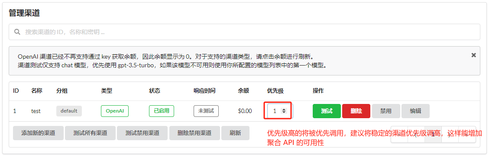
Task: Click the OpenAI type label
Action: click(x=115, y=111)
